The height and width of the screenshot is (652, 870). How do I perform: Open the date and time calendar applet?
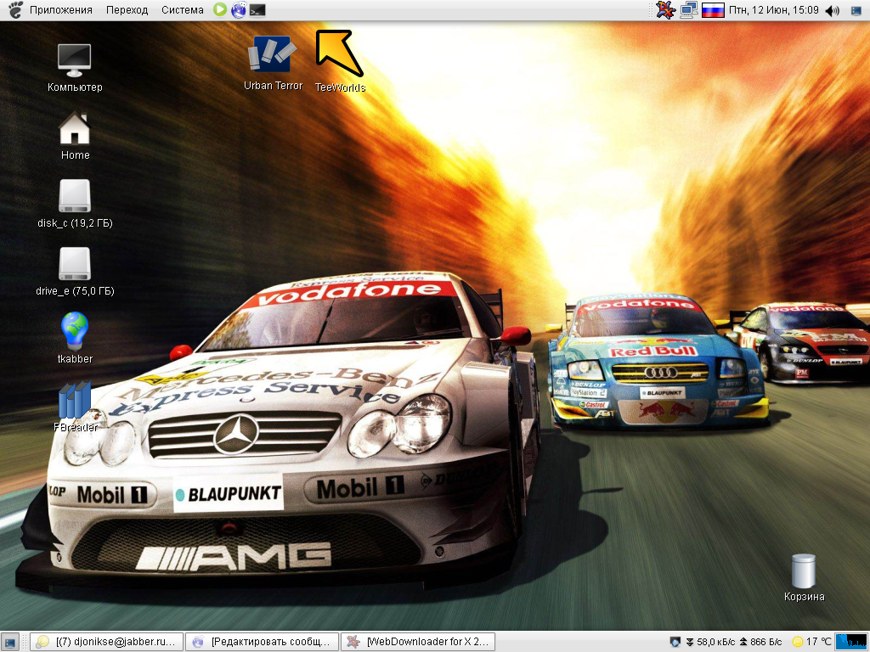[x=773, y=10]
